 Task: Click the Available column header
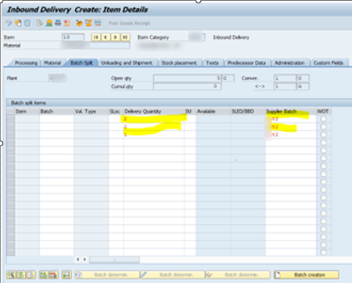pyautogui.click(x=213, y=111)
